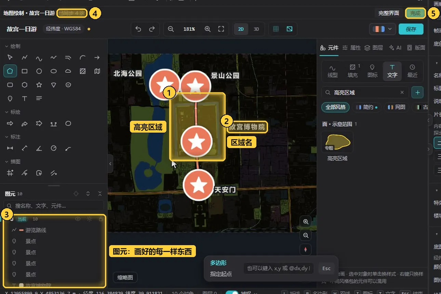Locate selected element with crosshair icon

[76, 194]
